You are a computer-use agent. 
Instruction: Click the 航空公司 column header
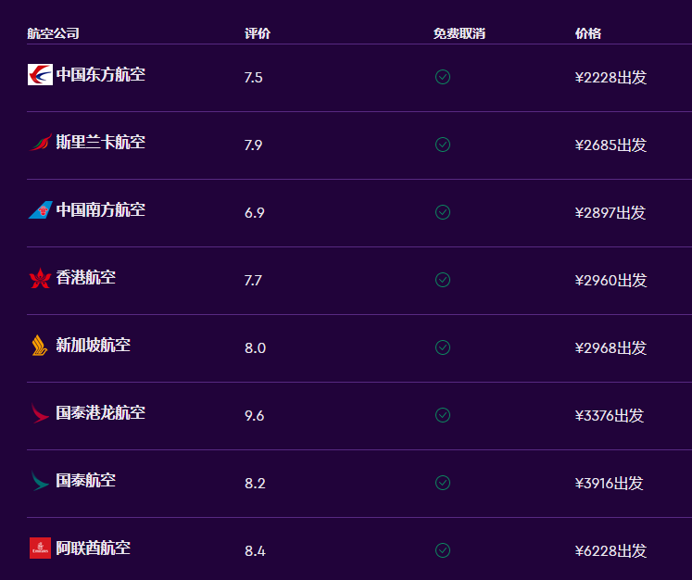(x=53, y=33)
